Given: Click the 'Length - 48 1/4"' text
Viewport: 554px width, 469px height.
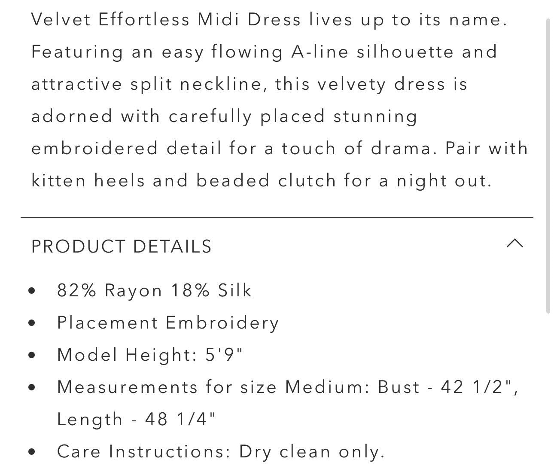Looking at the screenshot, I should [x=136, y=420].
